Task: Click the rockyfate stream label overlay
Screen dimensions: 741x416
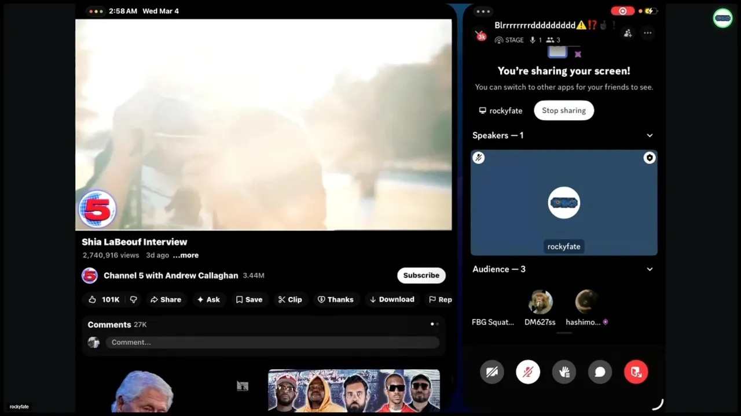Action: pyautogui.click(x=19, y=407)
